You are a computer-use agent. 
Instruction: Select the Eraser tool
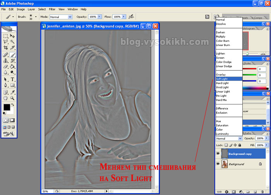pos(5,67)
